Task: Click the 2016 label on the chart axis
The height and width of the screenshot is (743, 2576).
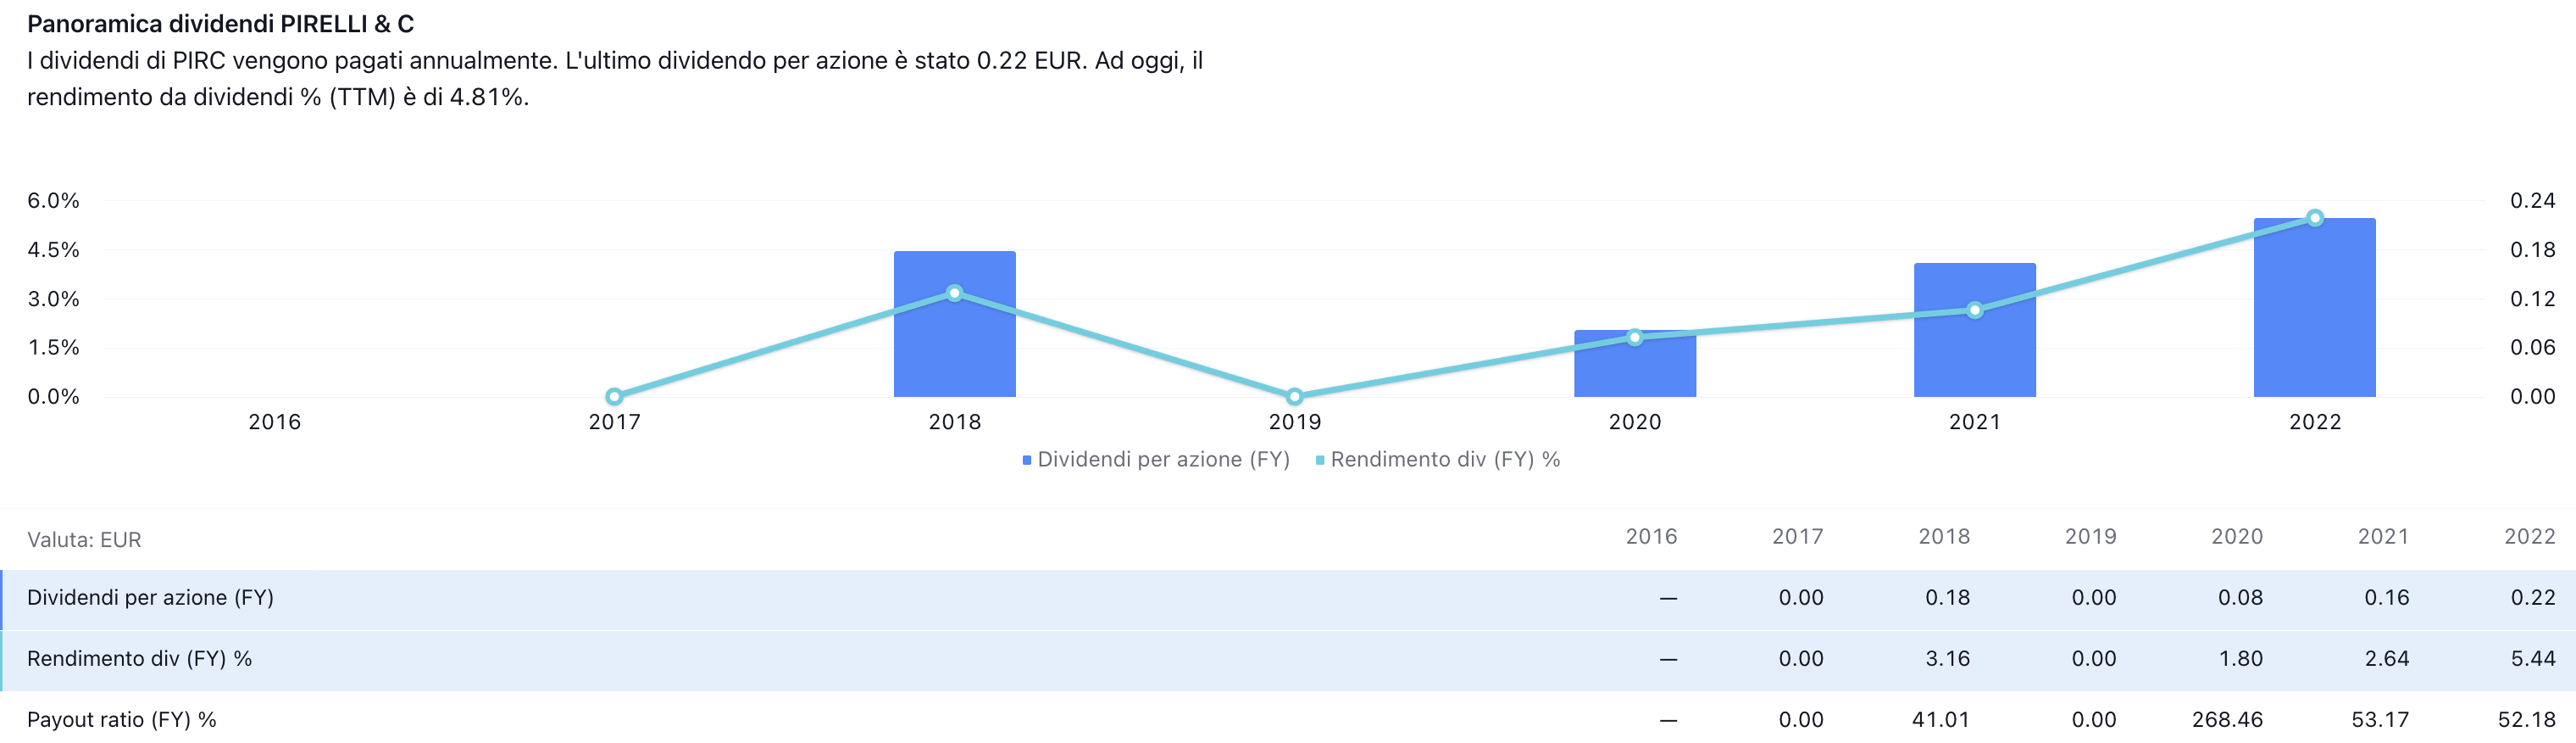Action: pos(274,422)
